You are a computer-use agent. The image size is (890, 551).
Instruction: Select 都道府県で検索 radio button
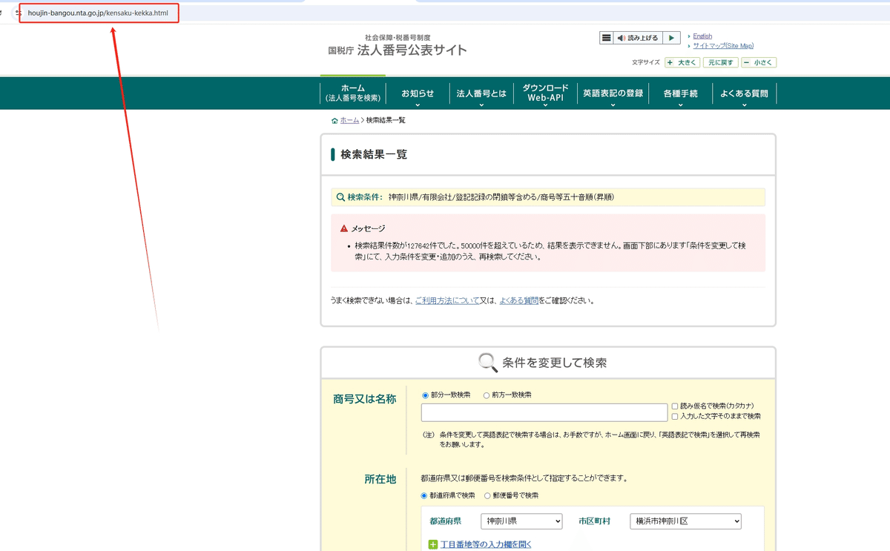[425, 495]
